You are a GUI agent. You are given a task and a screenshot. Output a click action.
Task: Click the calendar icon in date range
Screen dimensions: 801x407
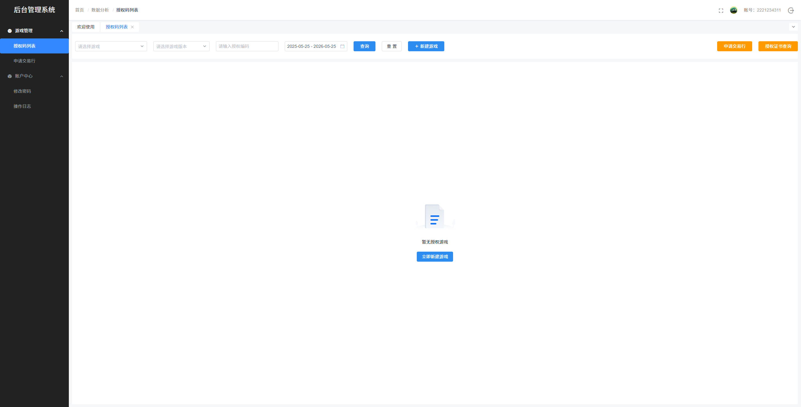(342, 46)
